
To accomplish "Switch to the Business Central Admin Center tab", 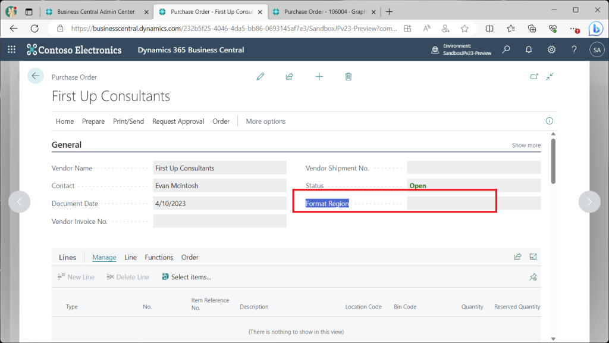I will (x=96, y=12).
